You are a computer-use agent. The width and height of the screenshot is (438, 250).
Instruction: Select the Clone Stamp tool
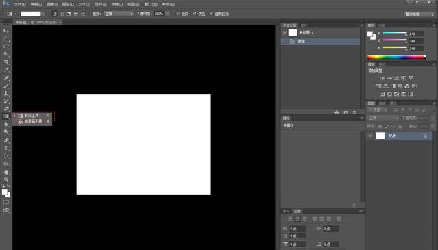(x=6, y=93)
